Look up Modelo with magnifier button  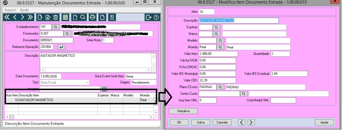[220, 40]
